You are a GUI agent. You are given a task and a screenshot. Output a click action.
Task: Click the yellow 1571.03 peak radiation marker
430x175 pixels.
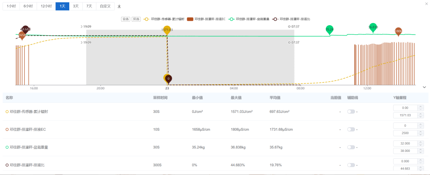(x=167, y=30)
